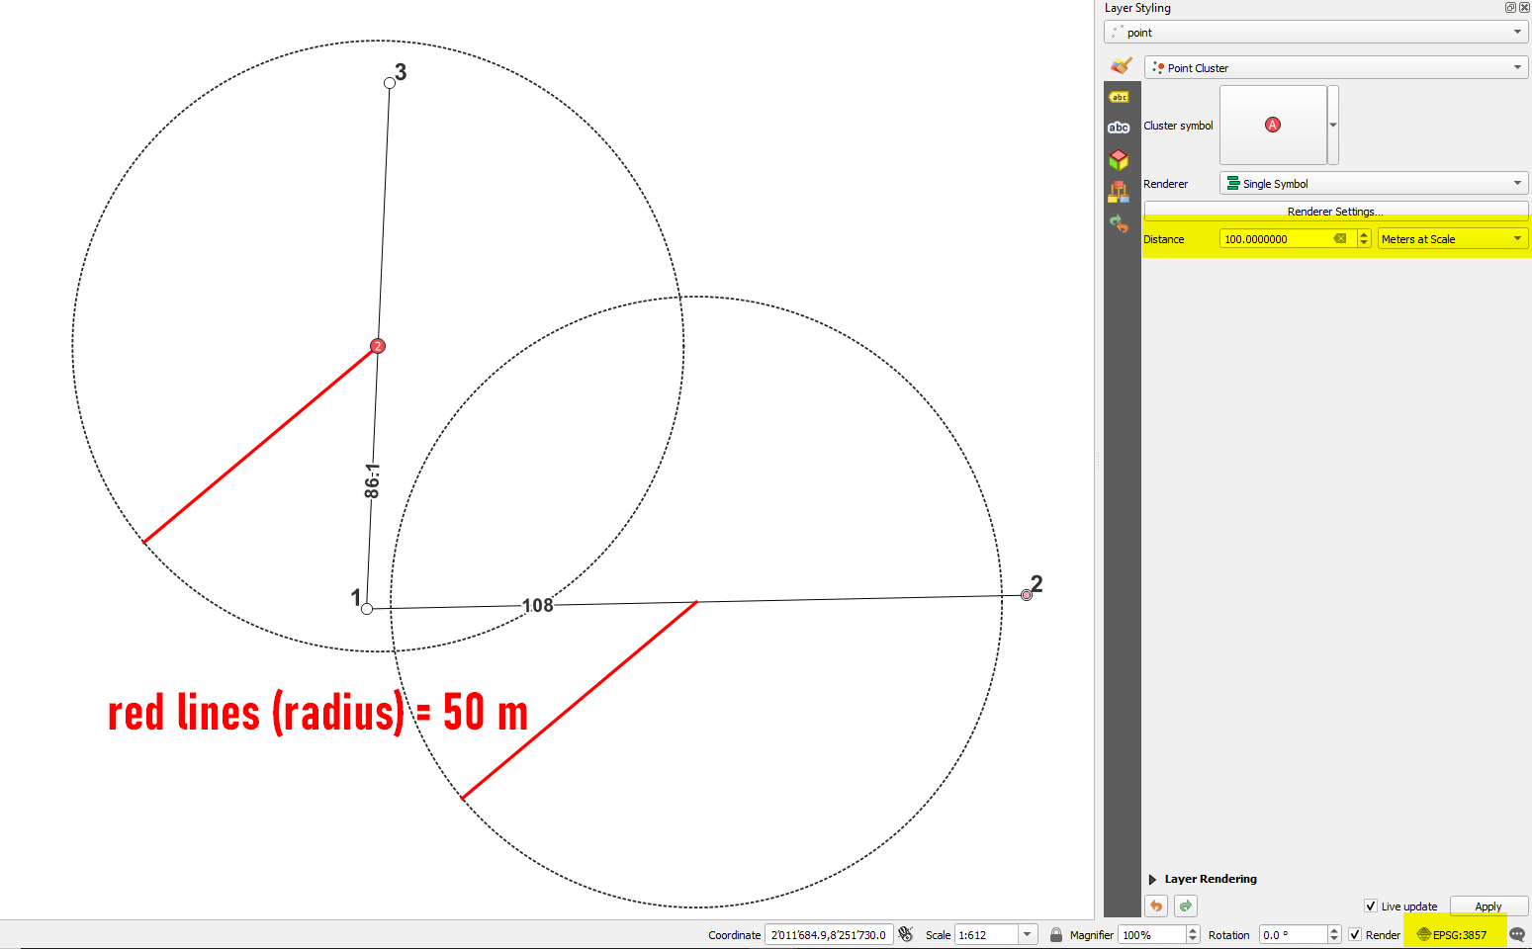
Task: Open the Point Cluster renderer type dropdown
Action: point(1336,68)
